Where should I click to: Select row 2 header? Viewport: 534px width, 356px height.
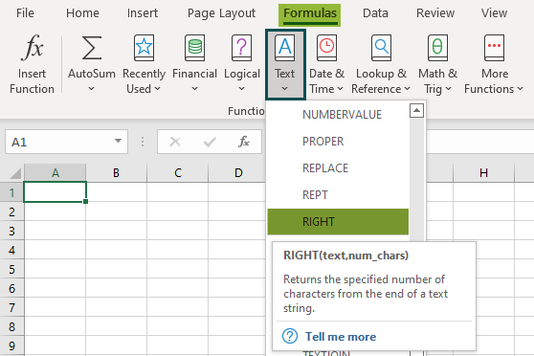pos(11,211)
